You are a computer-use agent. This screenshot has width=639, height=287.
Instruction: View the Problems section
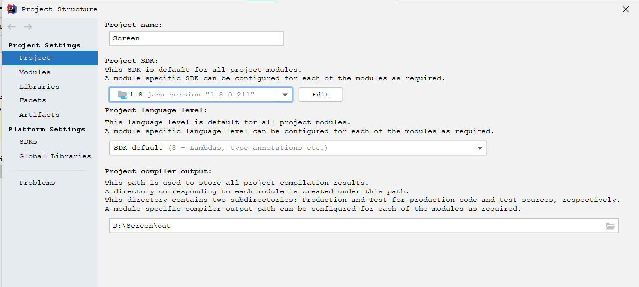coord(37,182)
